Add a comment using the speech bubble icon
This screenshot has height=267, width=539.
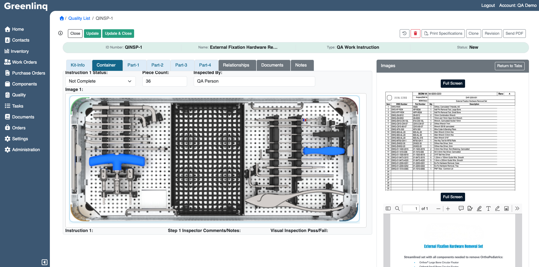click(x=461, y=208)
